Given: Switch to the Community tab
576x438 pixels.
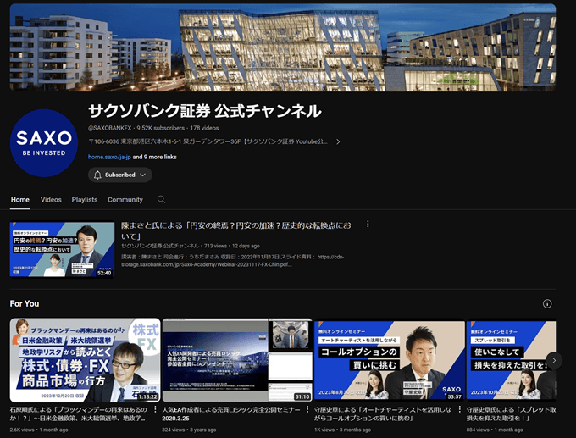Looking at the screenshot, I should click(125, 200).
